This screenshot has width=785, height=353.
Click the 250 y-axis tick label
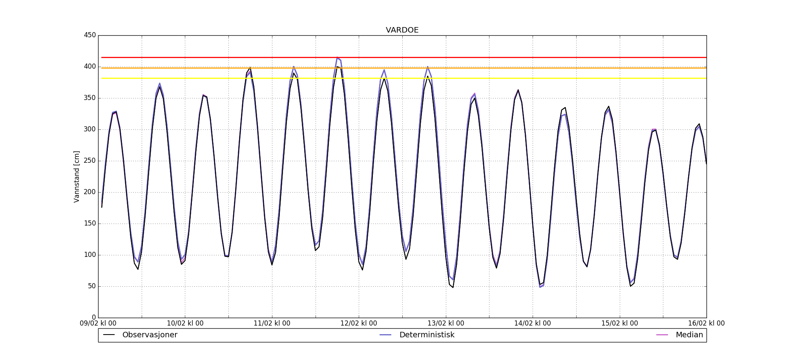[x=90, y=161]
